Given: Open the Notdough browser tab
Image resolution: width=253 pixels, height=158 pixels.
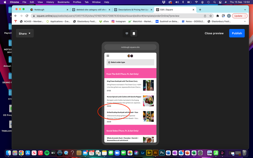Looking at the screenshot, I should (x=48, y=10).
